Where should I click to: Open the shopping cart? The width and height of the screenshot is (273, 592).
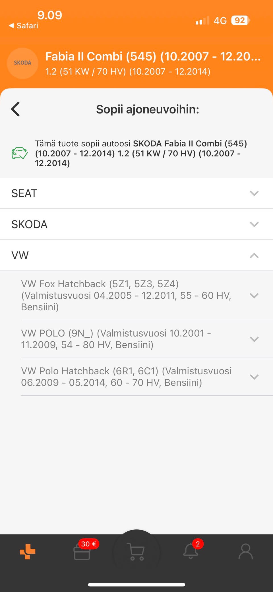tap(136, 552)
